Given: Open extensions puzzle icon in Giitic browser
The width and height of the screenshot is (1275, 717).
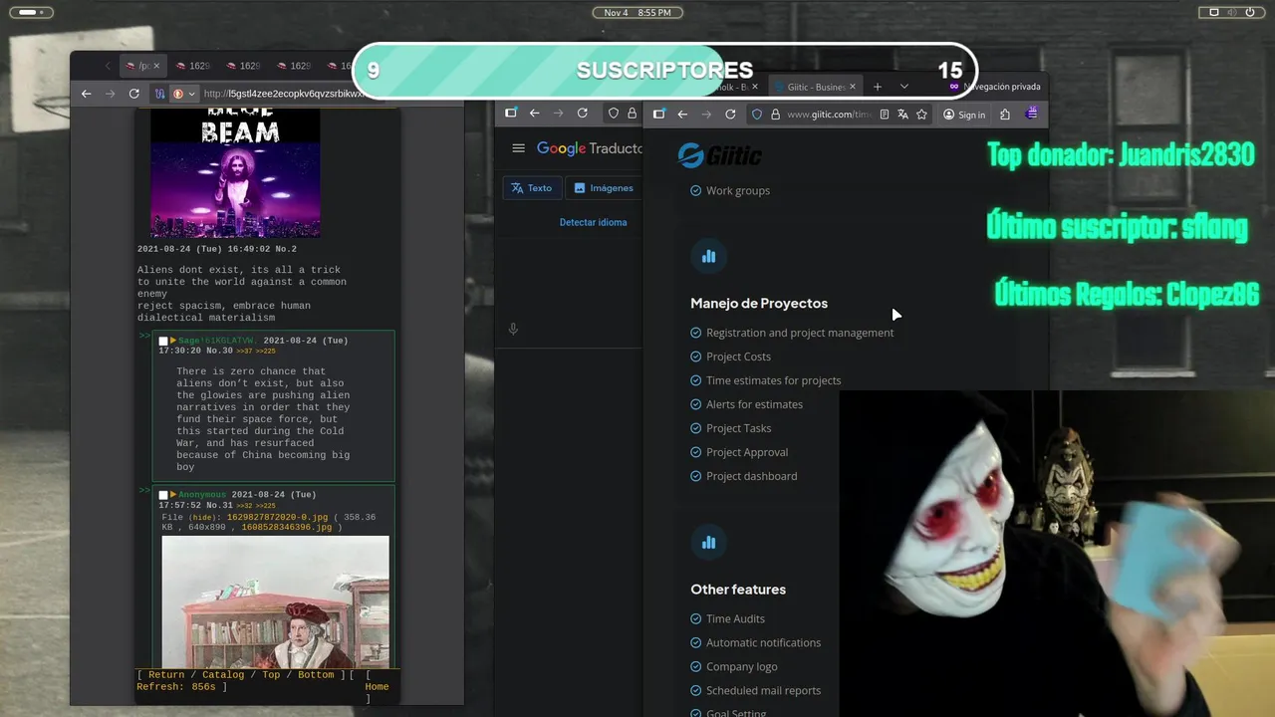Looking at the screenshot, I should [x=1005, y=115].
